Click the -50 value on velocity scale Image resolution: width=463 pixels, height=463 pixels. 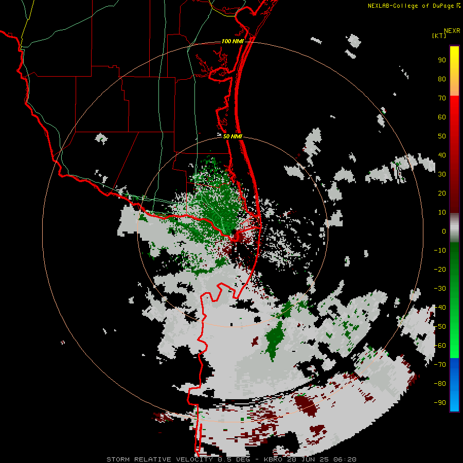click(x=440, y=326)
